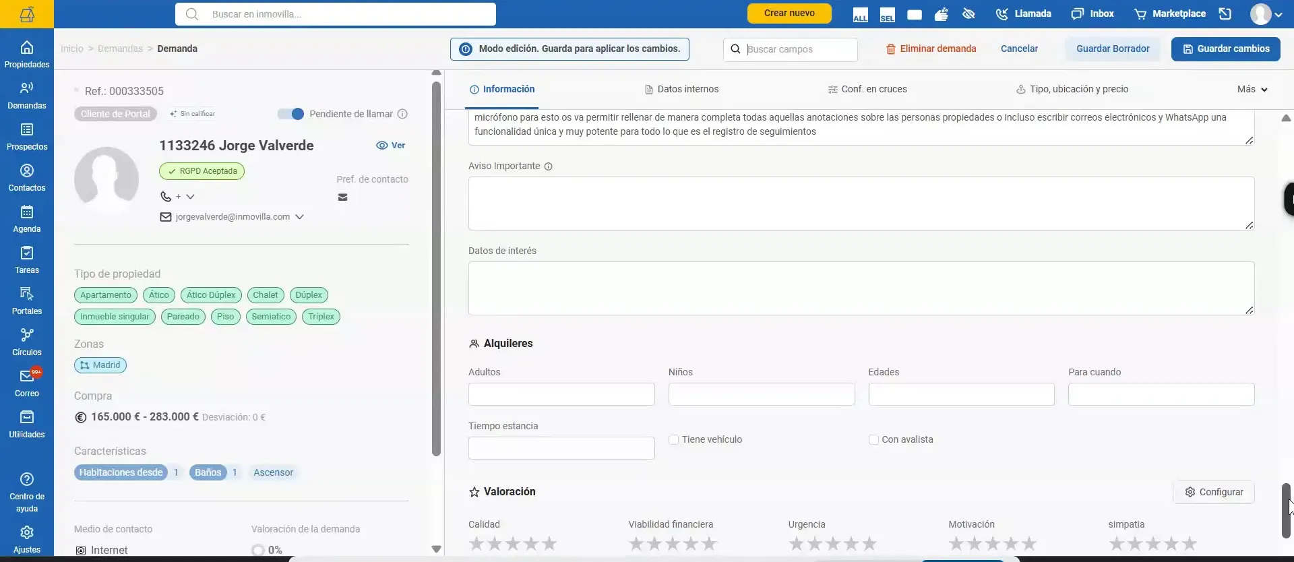Select Madrid zone tag

coord(100,365)
